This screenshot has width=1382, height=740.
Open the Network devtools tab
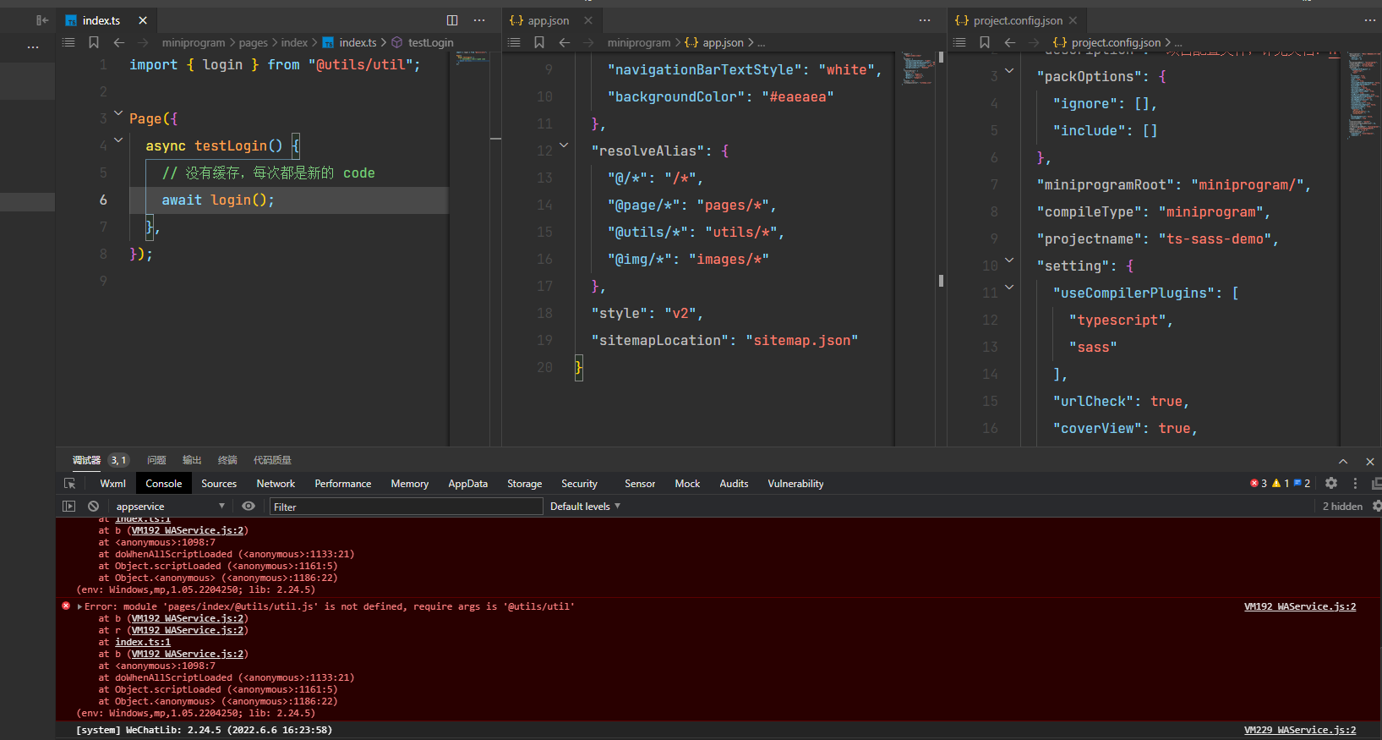276,484
